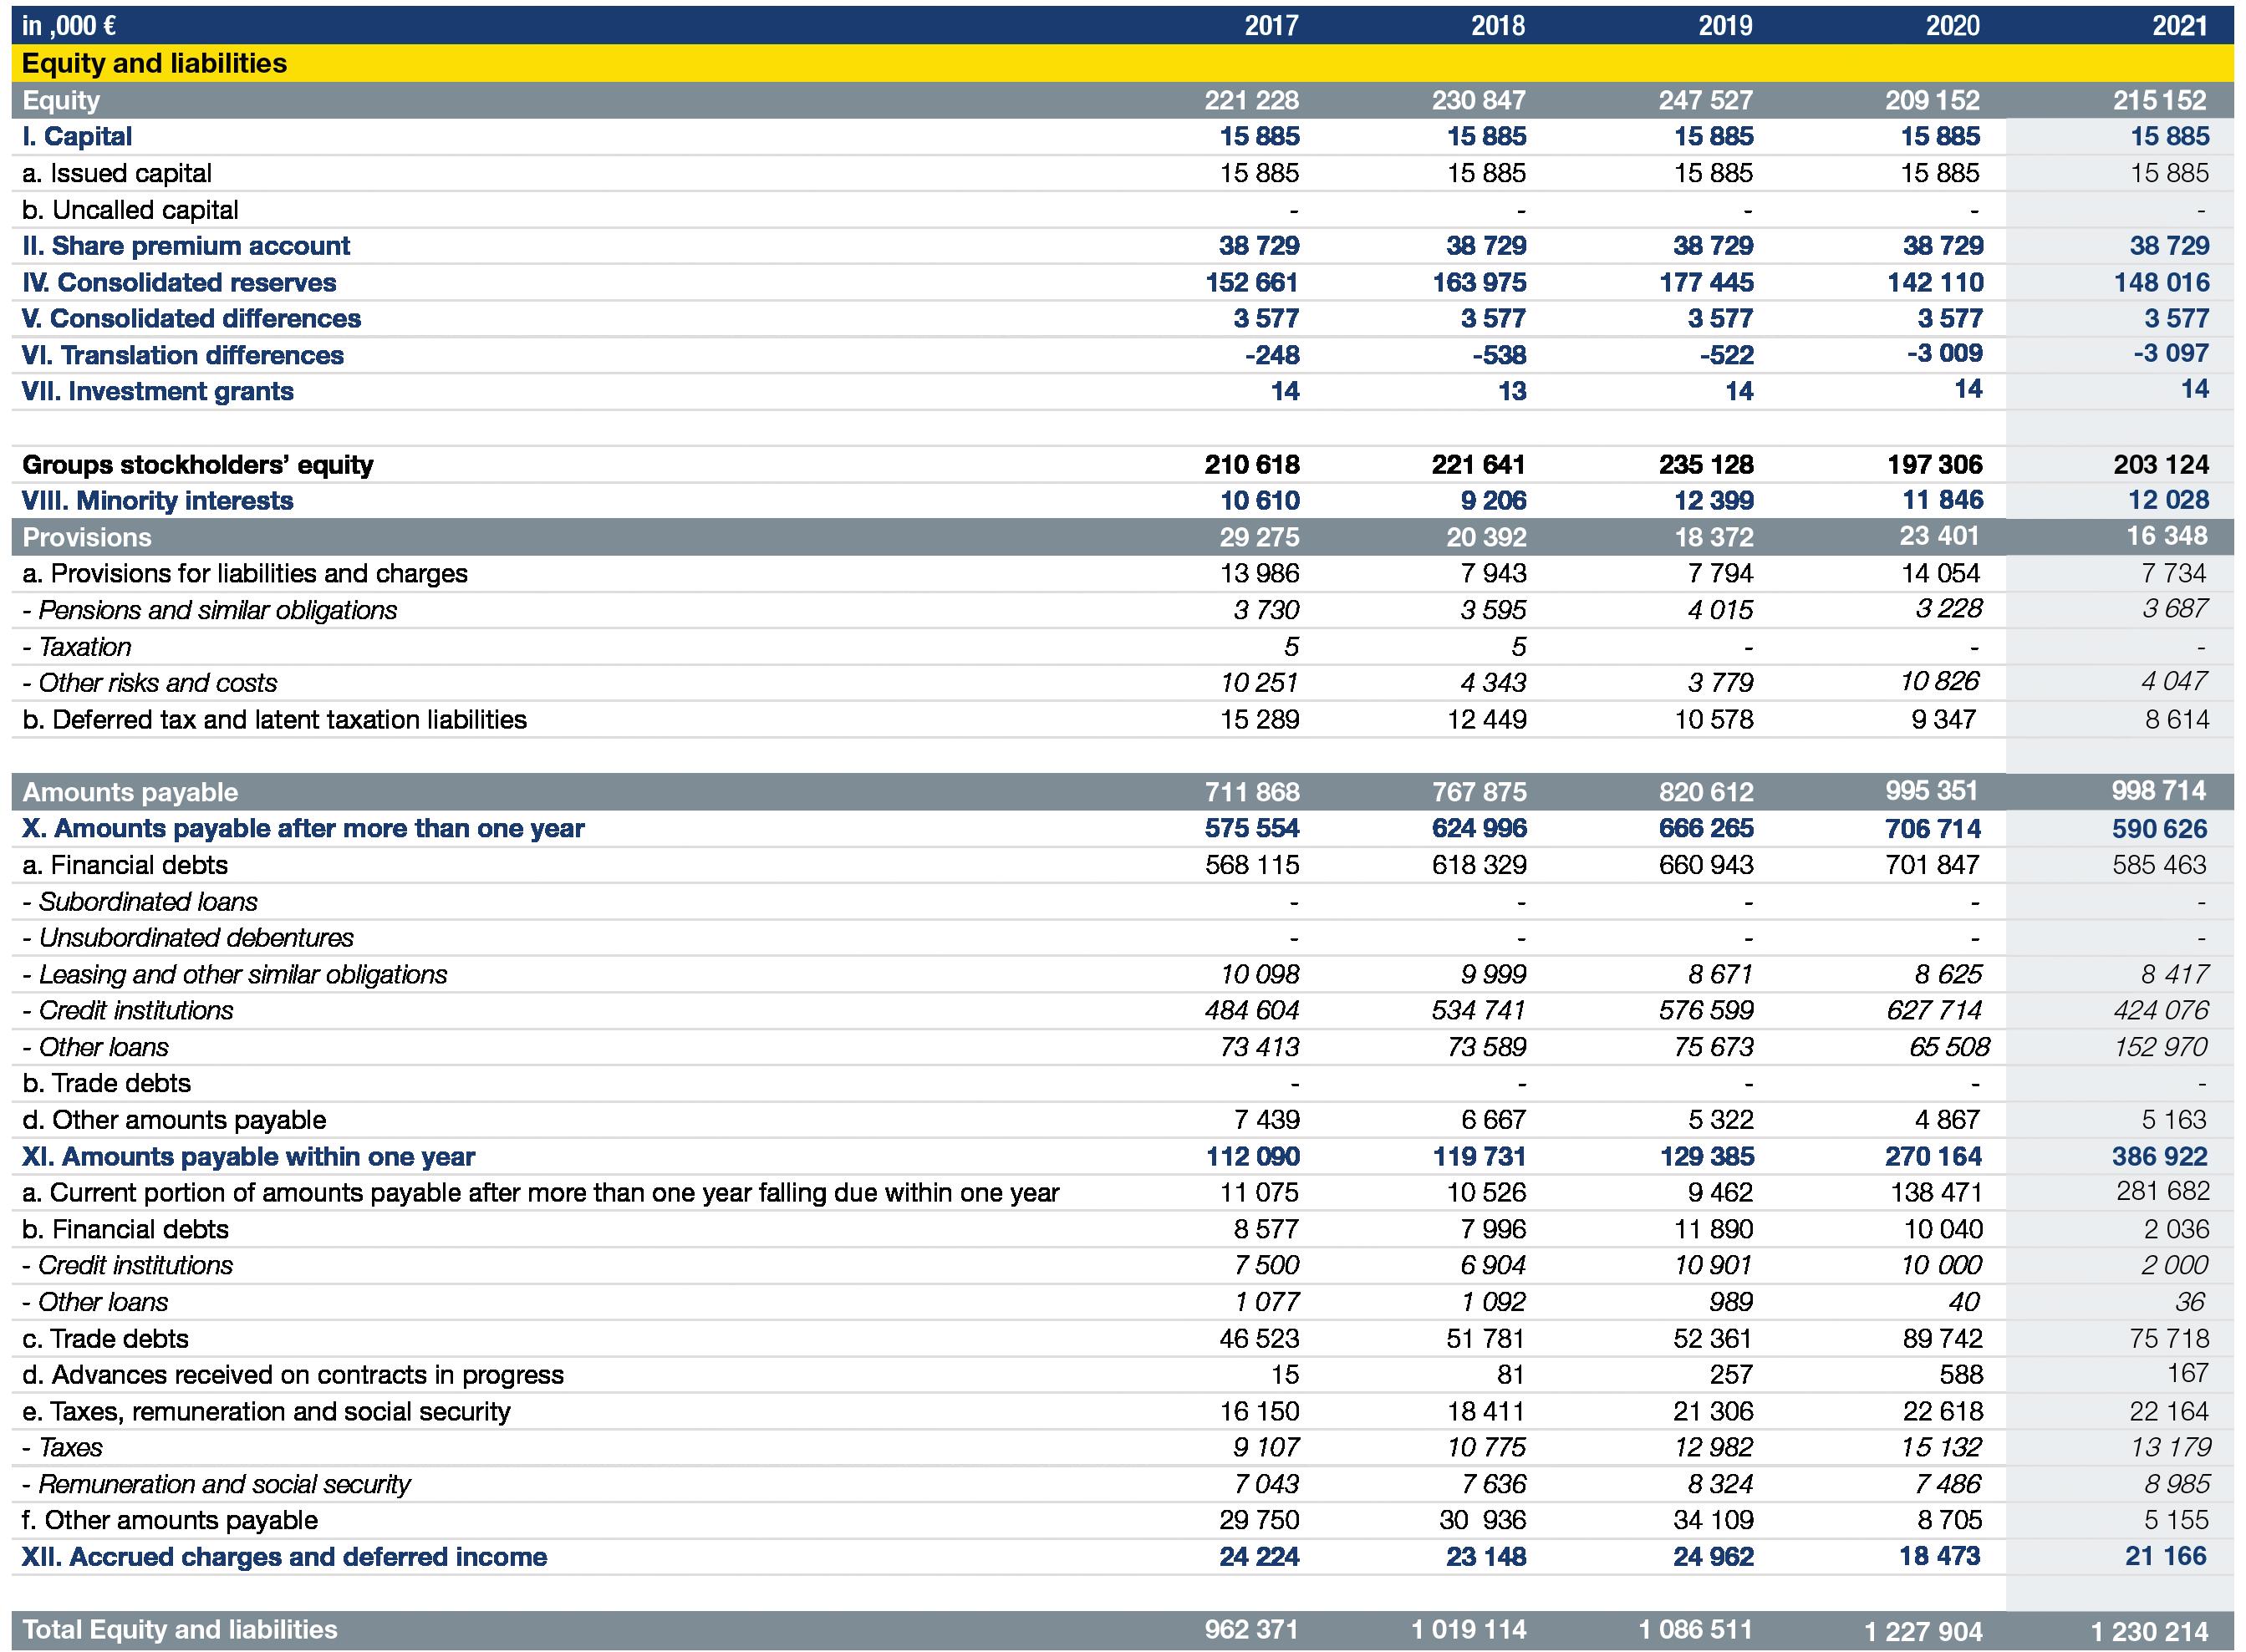Viewport: 2246px width, 1652px height.
Task: Click 'II. Share premium account' label
Action: tap(186, 246)
